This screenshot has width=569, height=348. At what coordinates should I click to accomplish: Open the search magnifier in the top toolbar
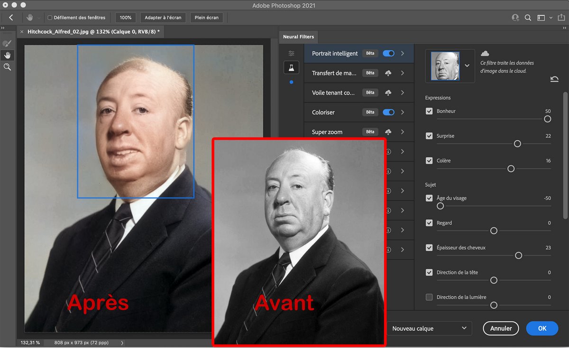[x=528, y=18]
